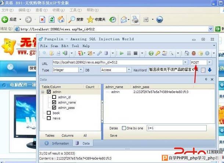Viewport: 224px width, 163px height.
Task: Check the admin_id column checkbox
Action: coord(54,97)
